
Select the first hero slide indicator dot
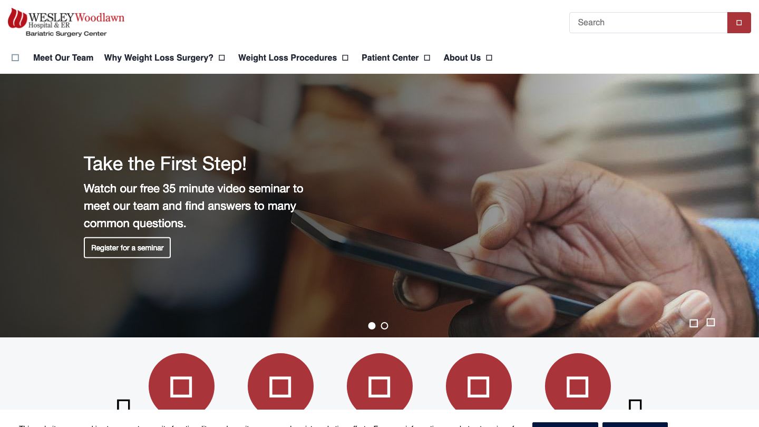click(372, 326)
